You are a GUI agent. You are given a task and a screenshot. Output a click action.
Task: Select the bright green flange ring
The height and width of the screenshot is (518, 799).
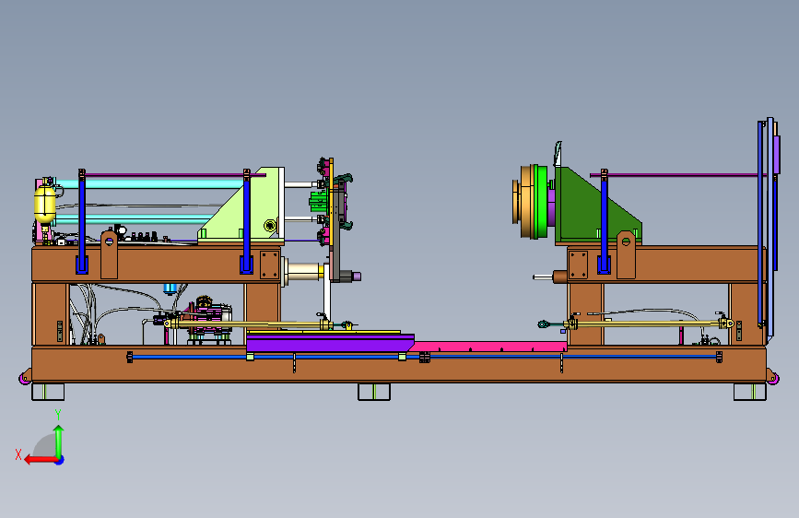point(542,201)
